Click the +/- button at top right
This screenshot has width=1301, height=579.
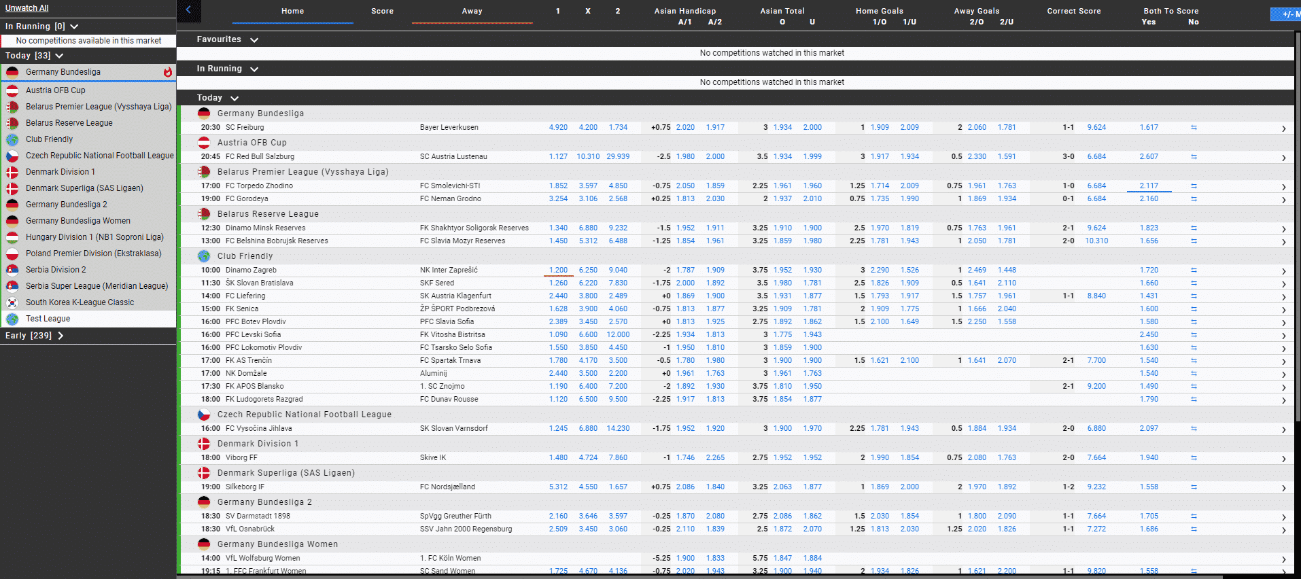1287,14
